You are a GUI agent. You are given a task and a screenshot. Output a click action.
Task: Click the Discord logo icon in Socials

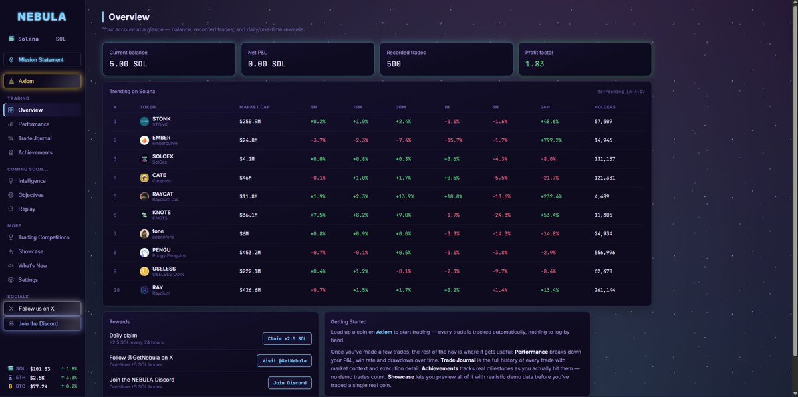(x=11, y=323)
